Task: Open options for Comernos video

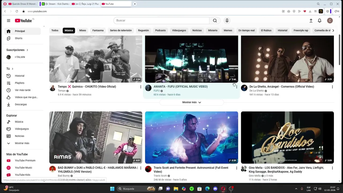Action: pos(332,87)
